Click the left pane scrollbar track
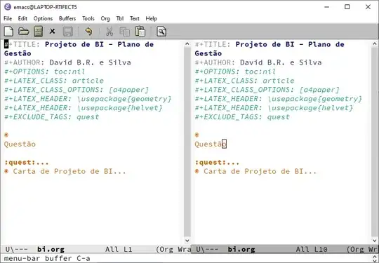This screenshot has height=263, width=379. coord(187,142)
